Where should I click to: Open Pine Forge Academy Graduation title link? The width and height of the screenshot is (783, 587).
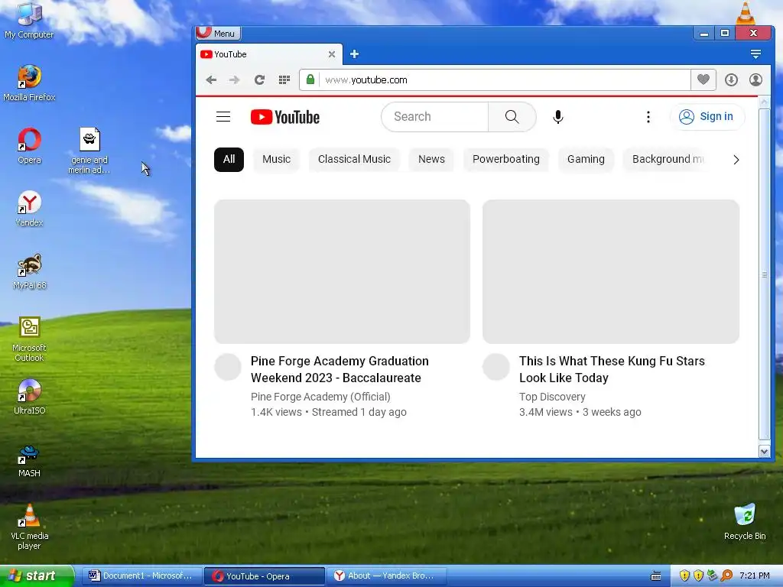click(340, 369)
